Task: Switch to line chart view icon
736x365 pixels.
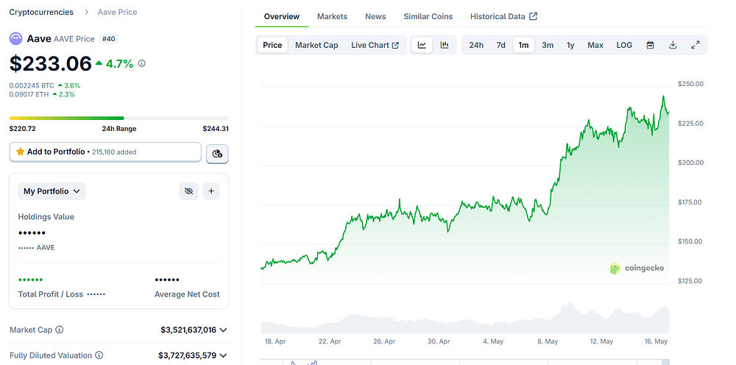Action: 422,45
